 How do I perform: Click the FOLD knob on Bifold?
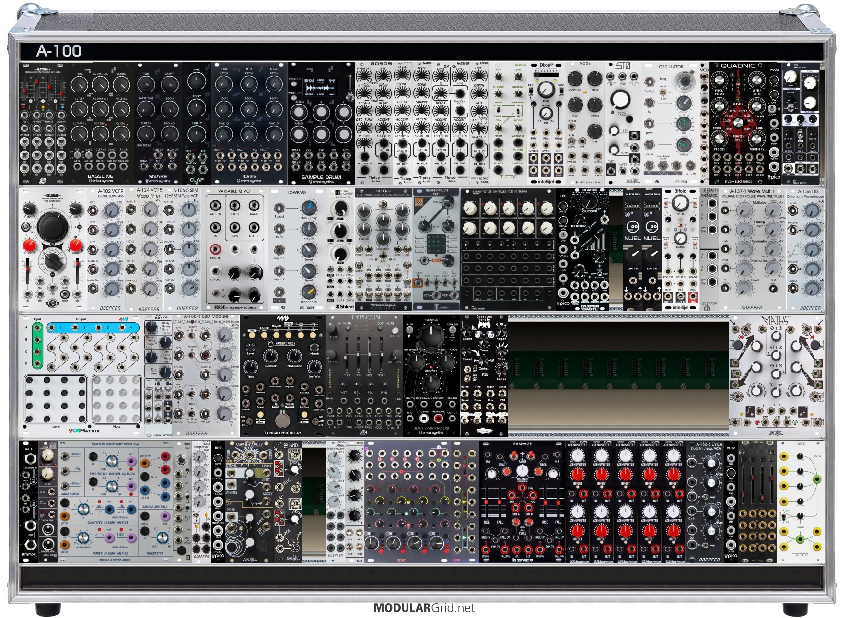680,203
